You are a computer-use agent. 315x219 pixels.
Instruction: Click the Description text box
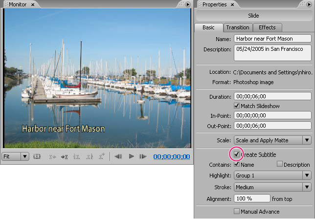point(272,53)
